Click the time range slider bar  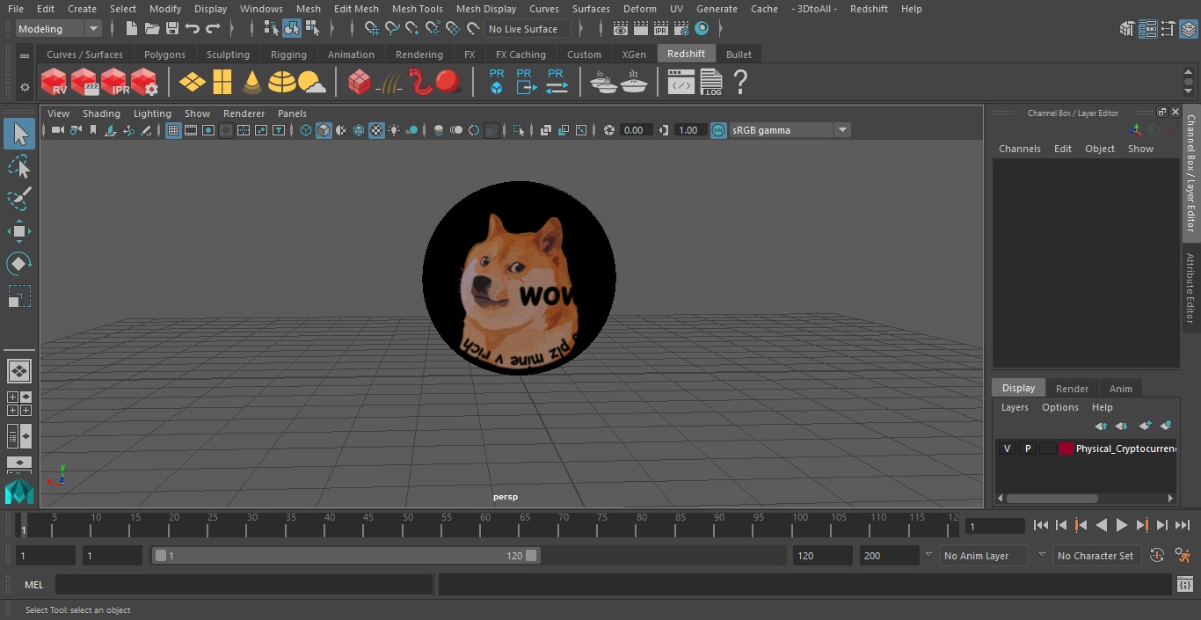tap(346, 556)
